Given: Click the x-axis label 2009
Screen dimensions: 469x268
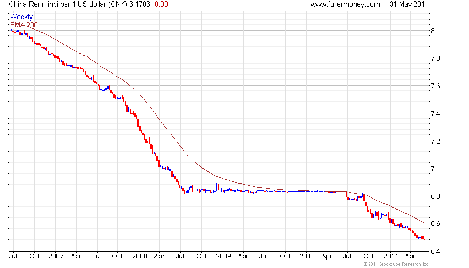Looking at the screenshot, I should (223, 257).
